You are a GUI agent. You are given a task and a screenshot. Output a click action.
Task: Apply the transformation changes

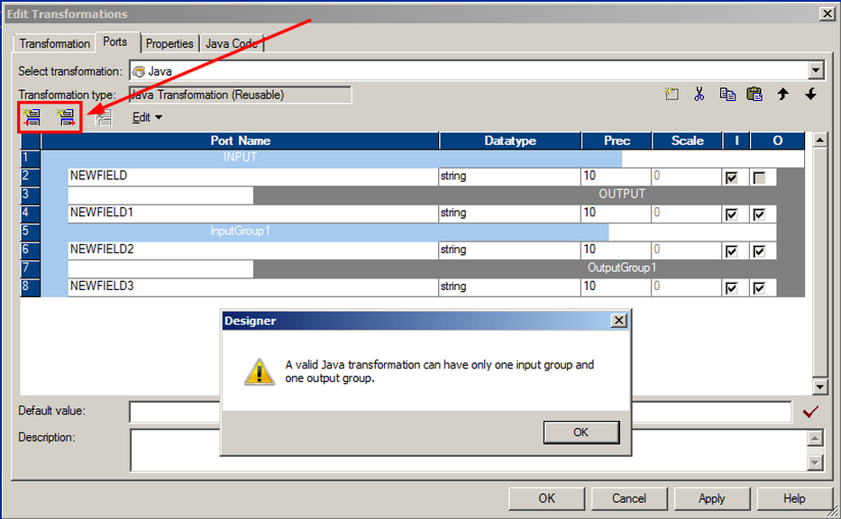pyautogui.click(x=711, y=498)
